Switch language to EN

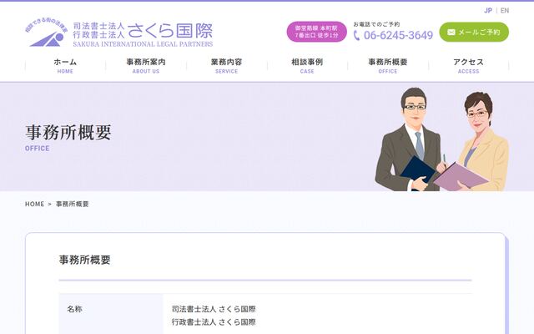click(x=505, y=11)
